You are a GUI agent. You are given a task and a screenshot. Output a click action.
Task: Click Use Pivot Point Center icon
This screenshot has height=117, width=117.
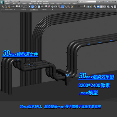point(49,6)
